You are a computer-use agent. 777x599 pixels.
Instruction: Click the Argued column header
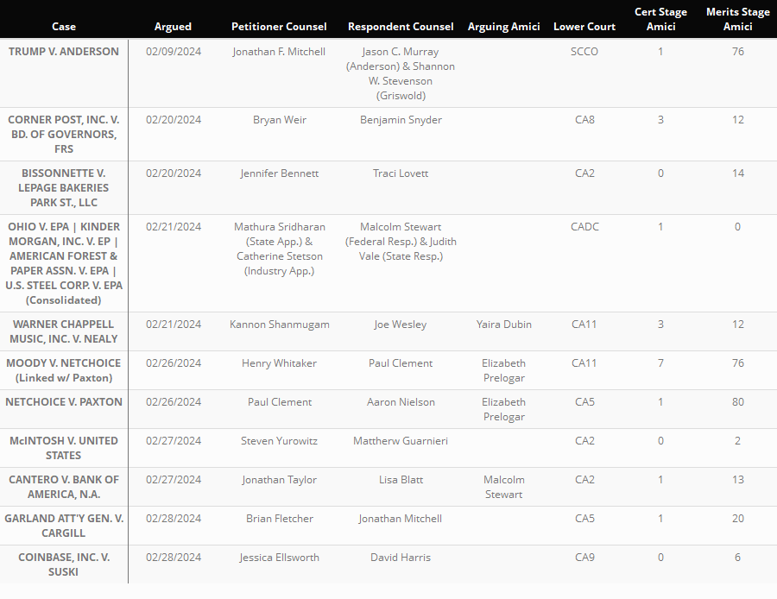pyautogui.click(x=173, y=27)
